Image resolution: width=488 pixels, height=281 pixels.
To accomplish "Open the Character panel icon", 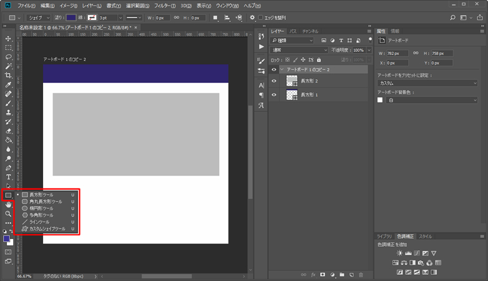I will pyautogui.click(x=261, y=86).
